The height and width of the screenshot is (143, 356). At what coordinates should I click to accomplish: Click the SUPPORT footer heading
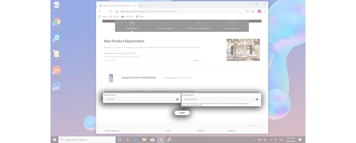(200, 131)
